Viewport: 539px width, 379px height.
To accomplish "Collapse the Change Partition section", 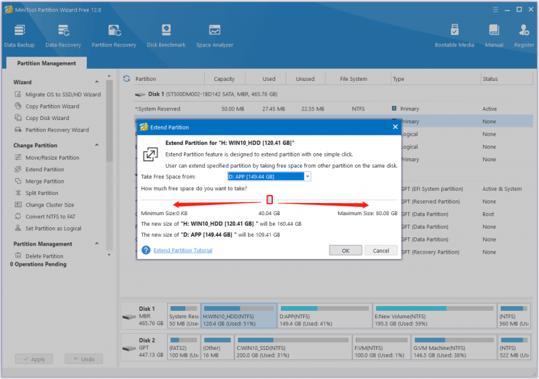I will coord(97,145).
